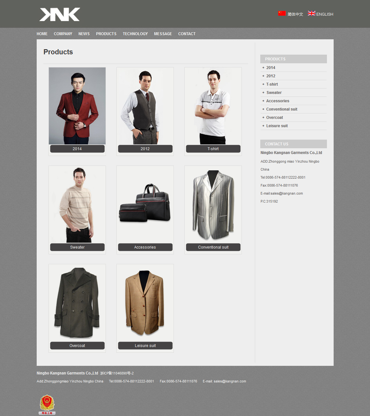The width and height of the screenshot is (370, 416).
Task: Open the T-shirt sidebar category link
Action: (272, 84)
